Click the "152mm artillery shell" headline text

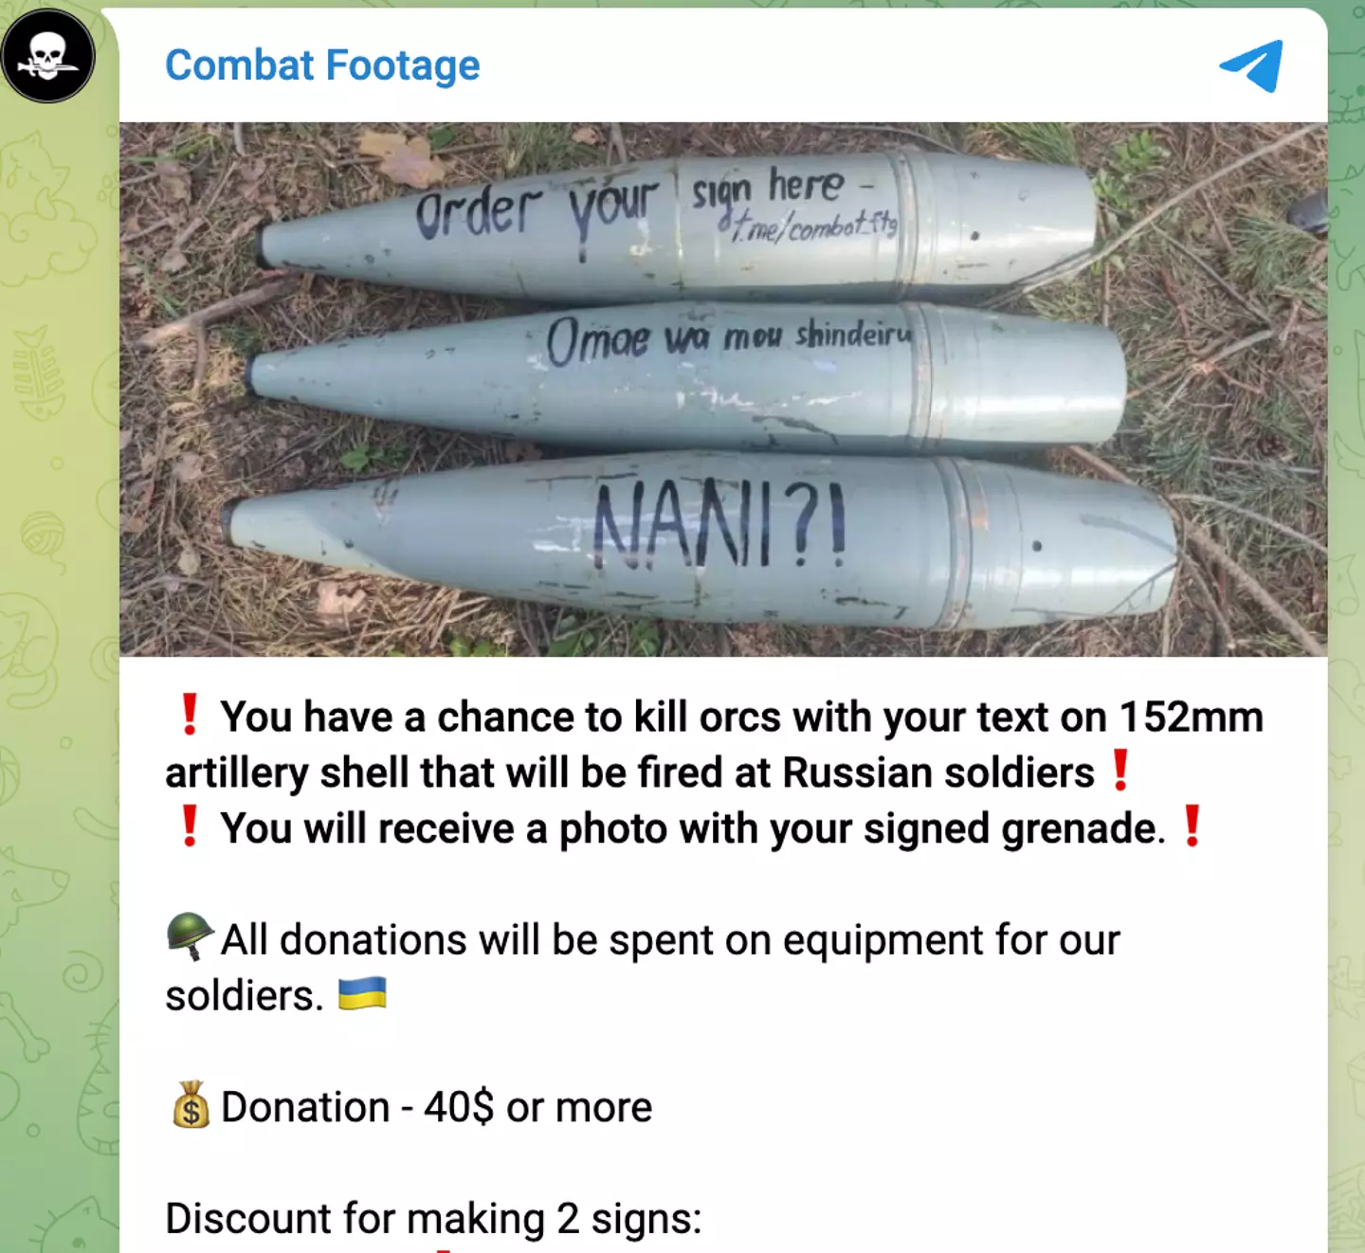pyautogui.click(x=714, y=744)
